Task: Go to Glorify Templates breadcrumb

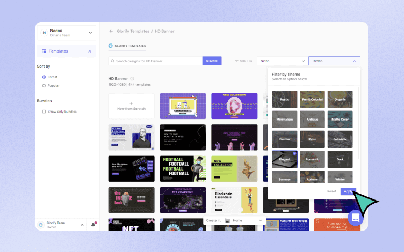Action: (x=133, y=31)
